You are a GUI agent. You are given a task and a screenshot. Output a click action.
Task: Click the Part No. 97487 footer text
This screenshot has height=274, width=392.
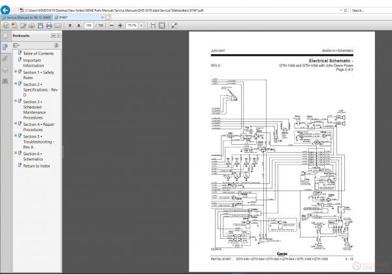pyautogui.click(x=221, y=259)
